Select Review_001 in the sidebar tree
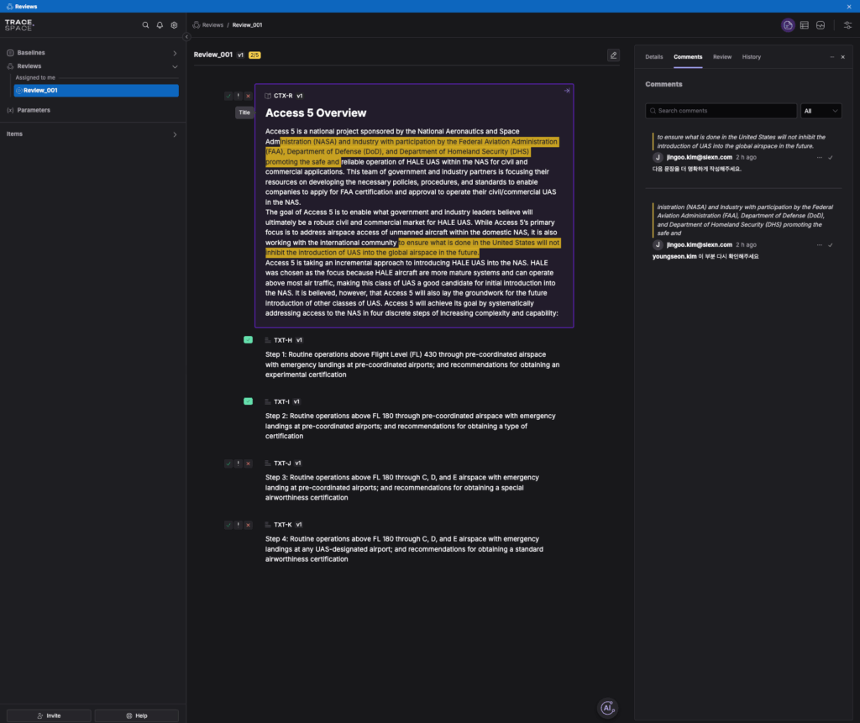The image size is (860, 723). pyautogui.click(x=96, y=91)
